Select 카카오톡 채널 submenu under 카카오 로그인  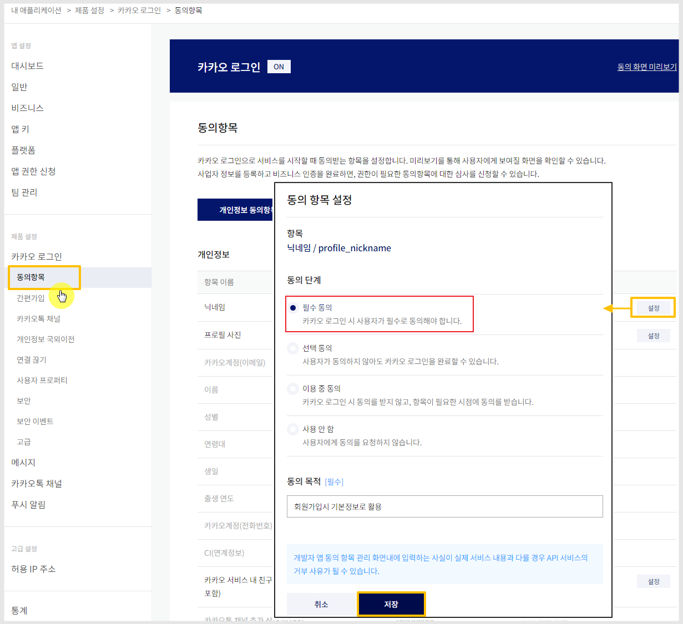pos(39,319)
